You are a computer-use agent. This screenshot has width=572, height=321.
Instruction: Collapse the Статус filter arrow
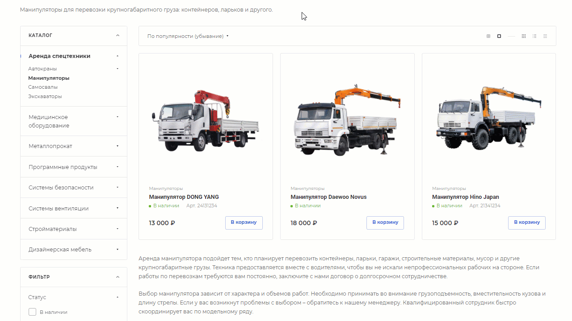click(118, 297)
